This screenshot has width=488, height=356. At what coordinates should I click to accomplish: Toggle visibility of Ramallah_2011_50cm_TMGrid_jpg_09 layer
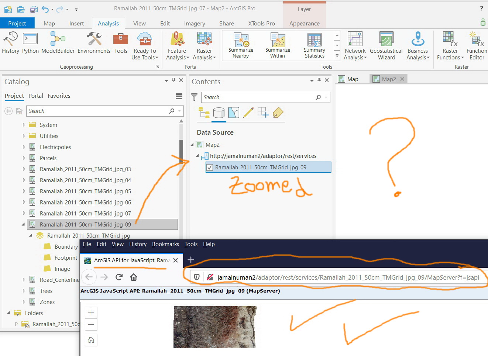[x=210, y=167]
